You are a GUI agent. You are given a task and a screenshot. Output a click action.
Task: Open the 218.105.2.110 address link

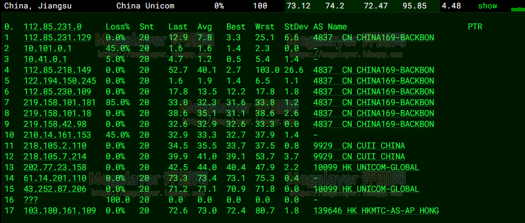click(55, 145)
